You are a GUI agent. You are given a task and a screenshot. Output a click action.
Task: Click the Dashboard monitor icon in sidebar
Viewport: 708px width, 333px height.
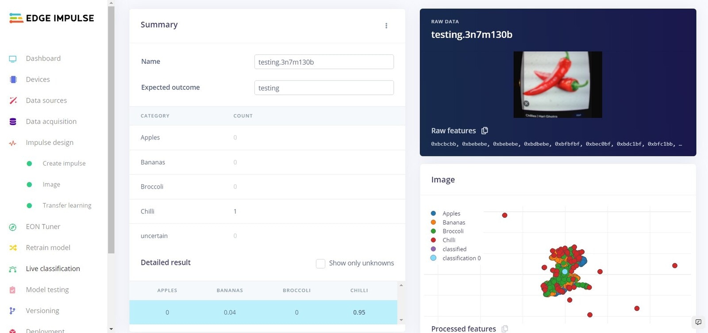point(13,58)
